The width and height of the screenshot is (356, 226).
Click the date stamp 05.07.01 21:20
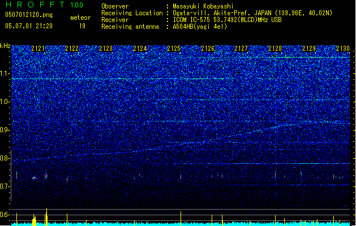coord(29,26)
